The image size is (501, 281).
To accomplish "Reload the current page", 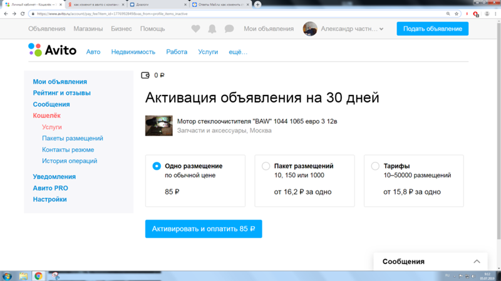I will click(23, 14).
